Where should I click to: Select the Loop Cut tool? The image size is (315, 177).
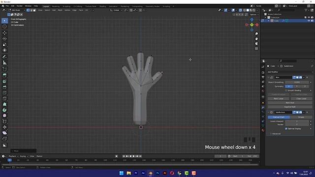tap(4, 93)
